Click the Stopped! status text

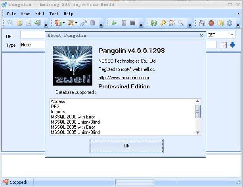(19, 182)
